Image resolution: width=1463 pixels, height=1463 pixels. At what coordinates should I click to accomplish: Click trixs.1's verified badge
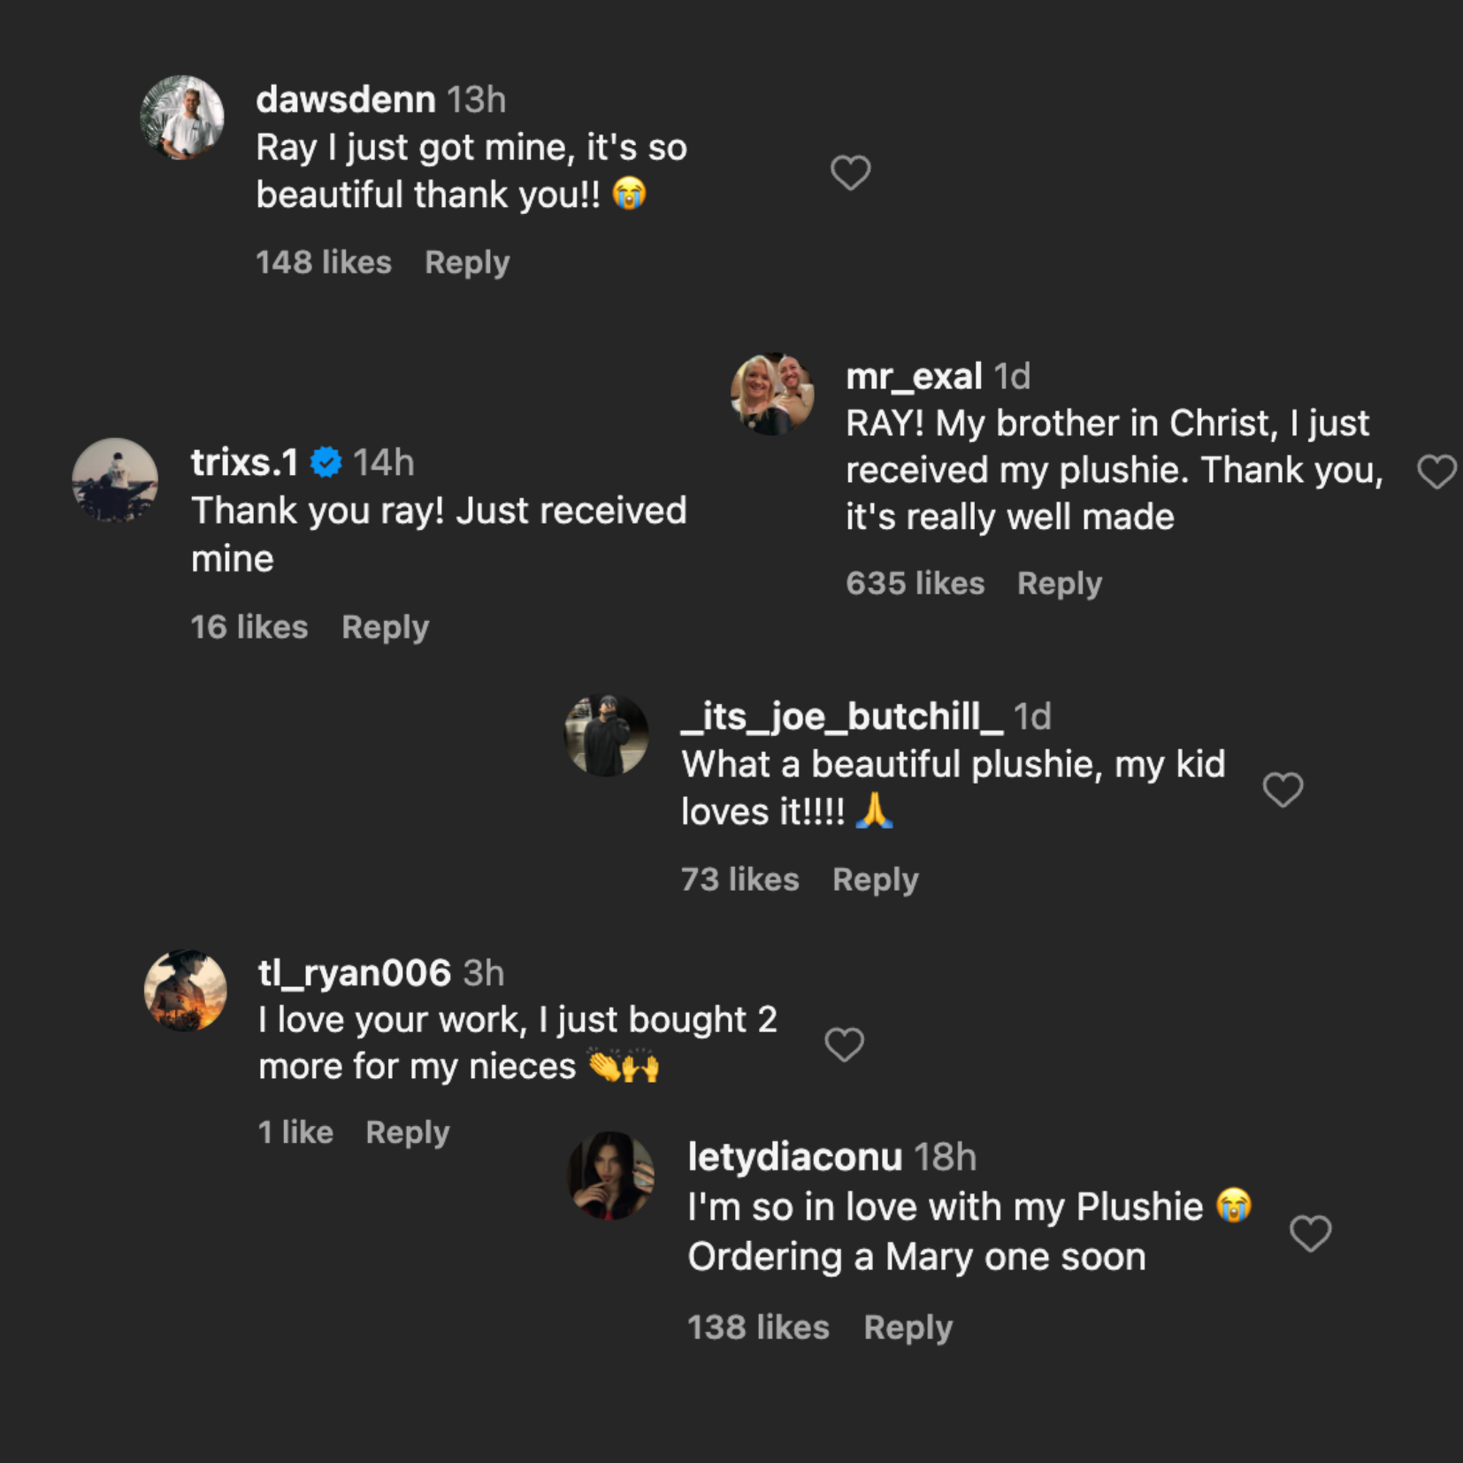click(x=326, y=463)
